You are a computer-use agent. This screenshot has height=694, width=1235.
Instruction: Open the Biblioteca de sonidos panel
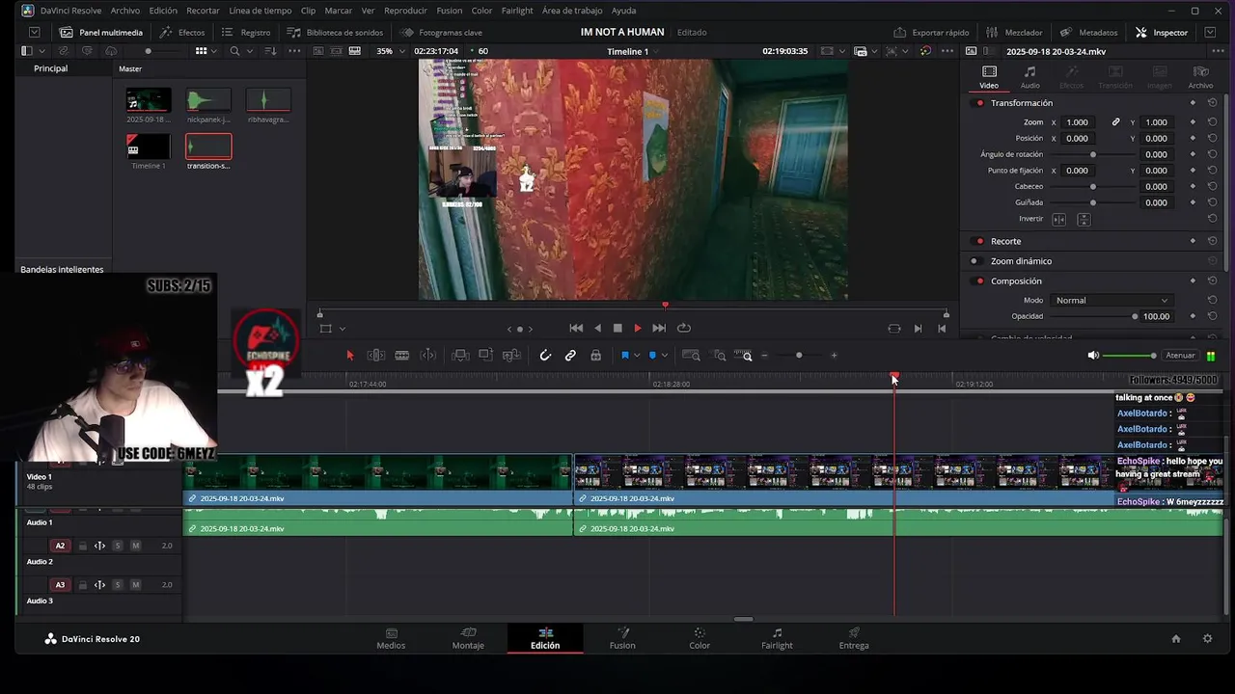335,32
